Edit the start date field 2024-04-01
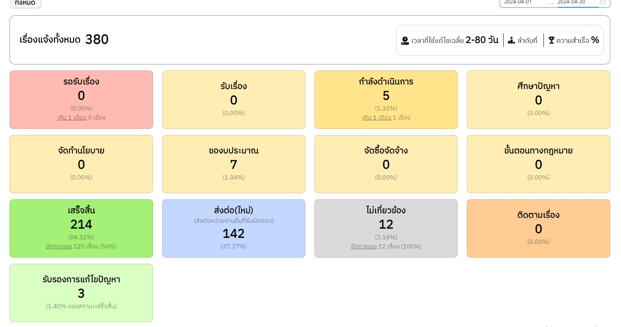This screenshot has width=621, height=327. (x=518, y=2)
